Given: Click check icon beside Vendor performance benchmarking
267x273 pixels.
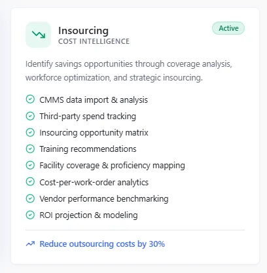Looking at the screenshot, I should pos(30,198).
